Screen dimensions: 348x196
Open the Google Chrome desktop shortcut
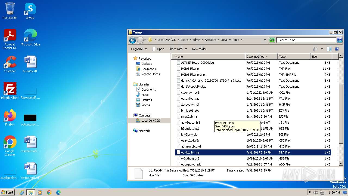point(10,146)
